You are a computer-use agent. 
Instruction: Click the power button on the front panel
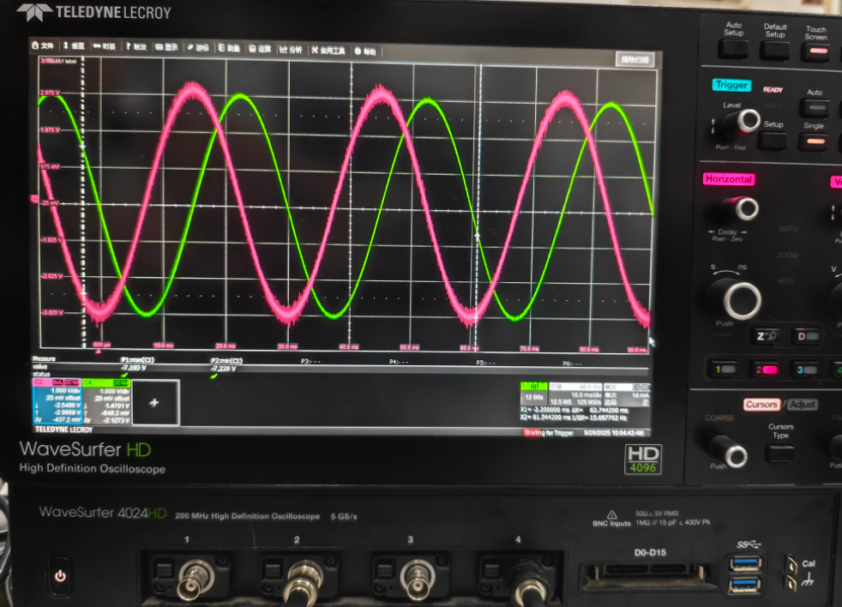click(x=60, y=576)
